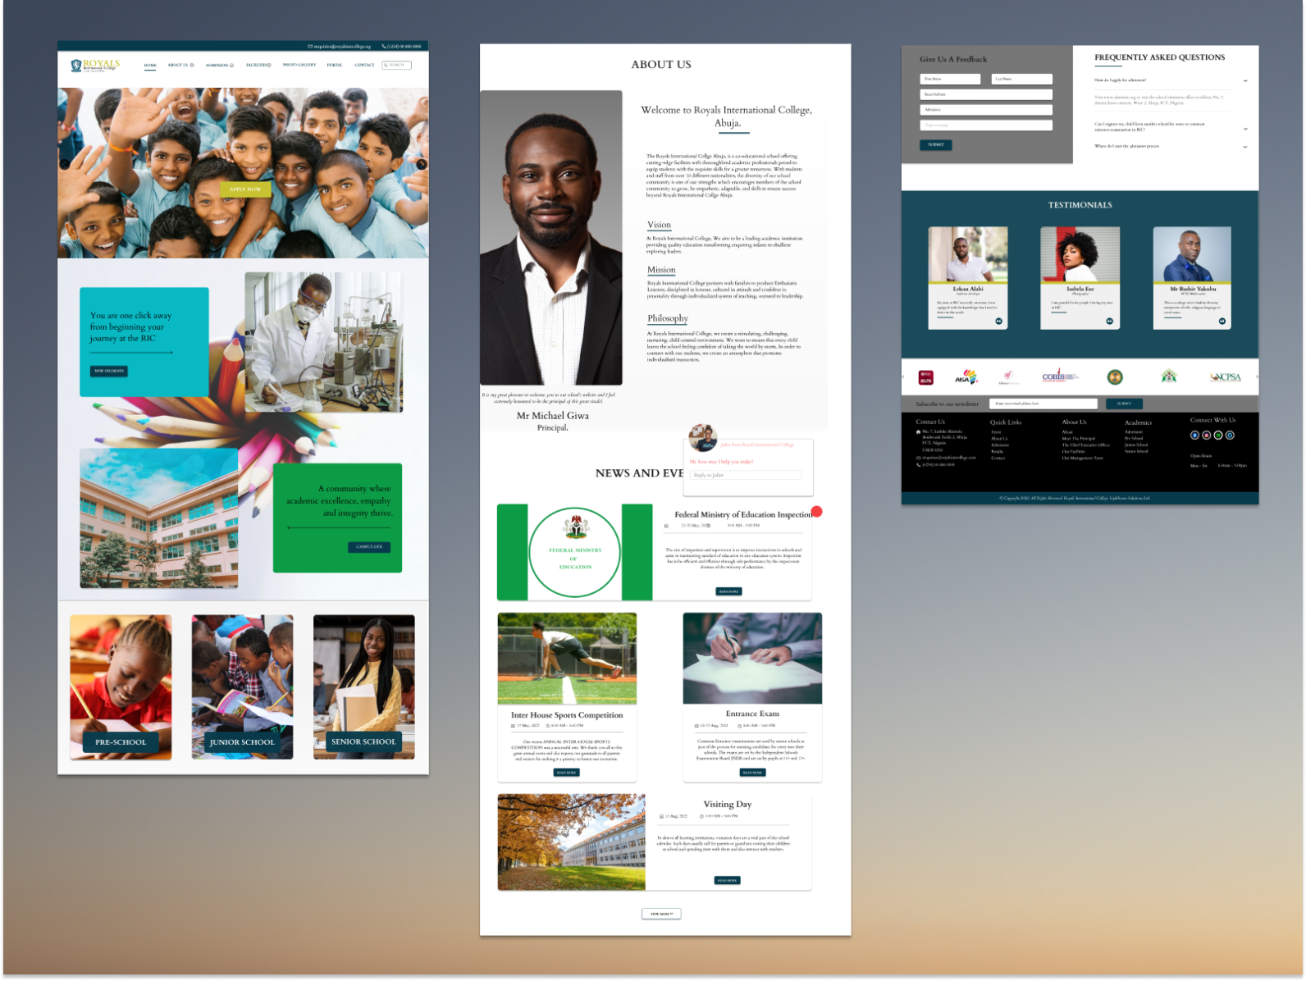Read more on Inter House Sports Competition
This screenshot has height=981, width=1306.
click(567, 773)
